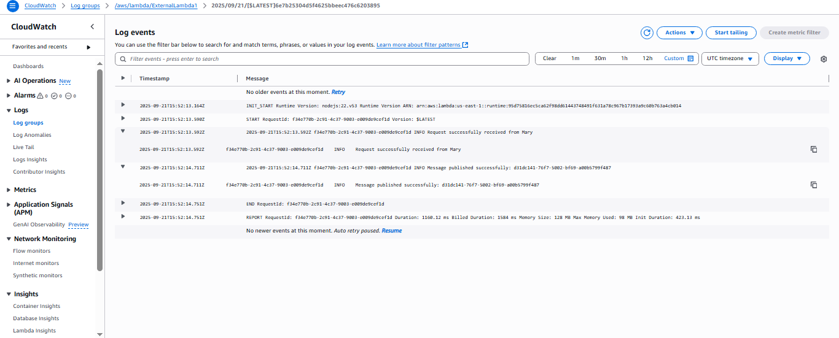839x338 pixels.
Task: Open Synthetic monitors in sidebar
Action: pyautogui.click(x=37, y=275)
